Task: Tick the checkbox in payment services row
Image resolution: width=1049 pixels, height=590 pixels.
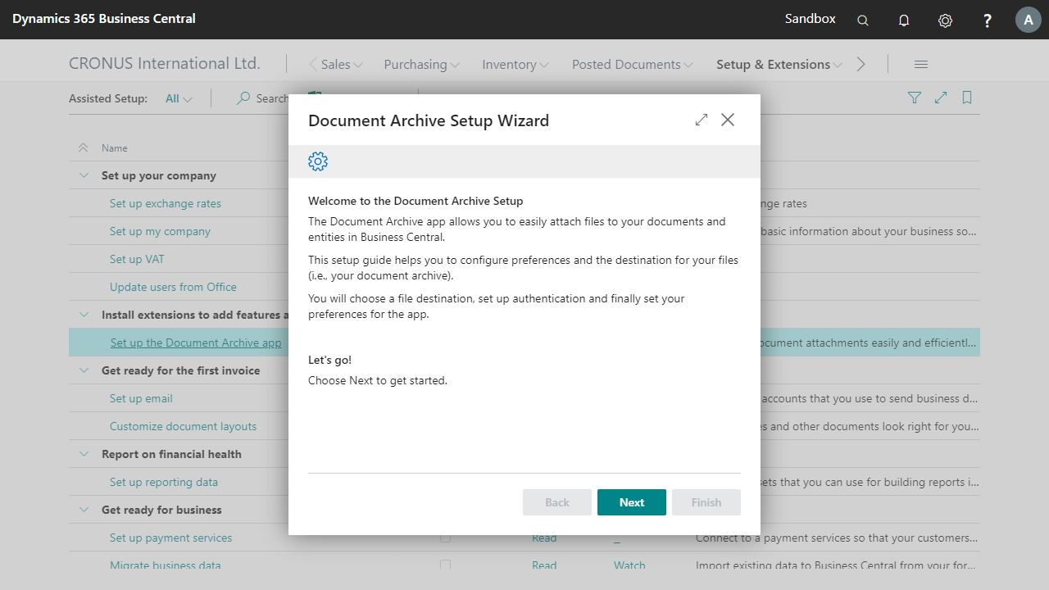Action: click(445, 538)
